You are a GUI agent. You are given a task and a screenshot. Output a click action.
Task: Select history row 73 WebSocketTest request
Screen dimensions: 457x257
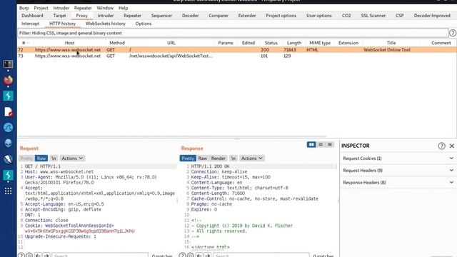pos(236,56)
